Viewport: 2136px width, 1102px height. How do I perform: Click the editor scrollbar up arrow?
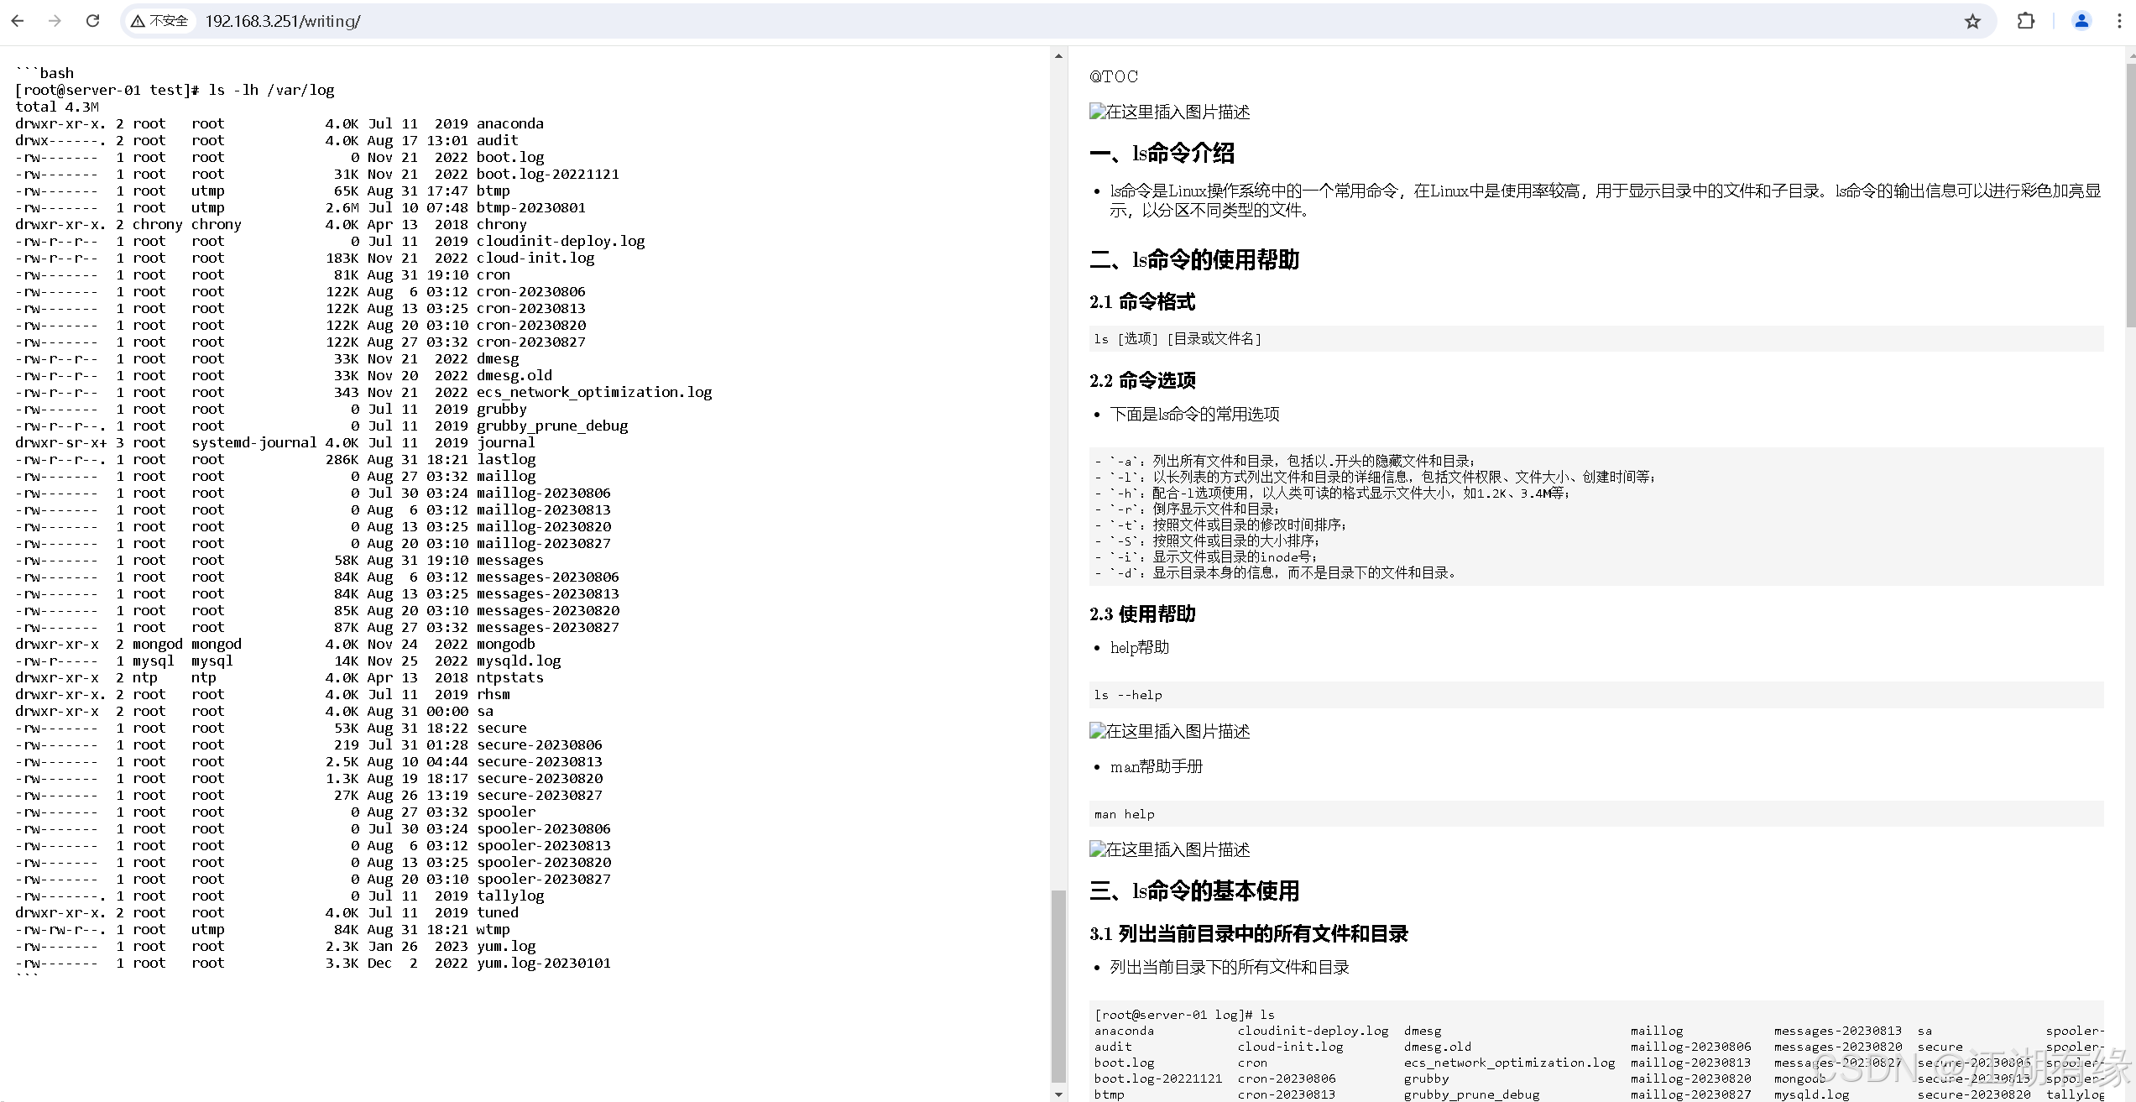(x=1058, y=56)
